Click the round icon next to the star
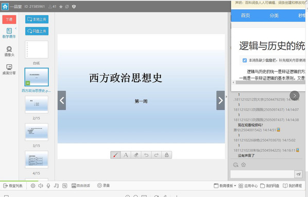 pyautogui.click(x=67, y=7)
